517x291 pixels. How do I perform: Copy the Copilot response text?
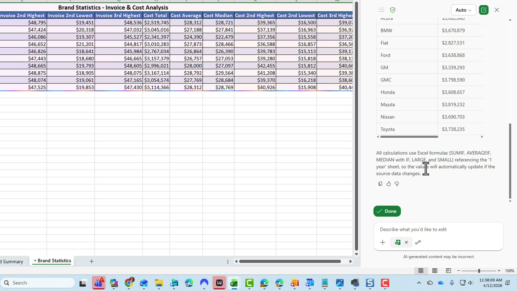point(380,184)
